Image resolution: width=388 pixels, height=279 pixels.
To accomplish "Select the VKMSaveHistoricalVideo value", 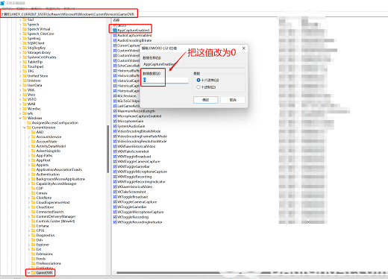I will click(x=136, y=146).
